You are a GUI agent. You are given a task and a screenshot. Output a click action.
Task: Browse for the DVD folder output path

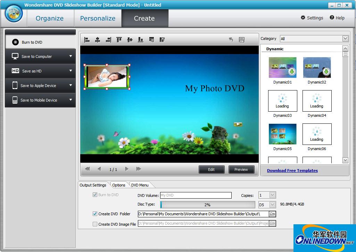coord(273,214)
